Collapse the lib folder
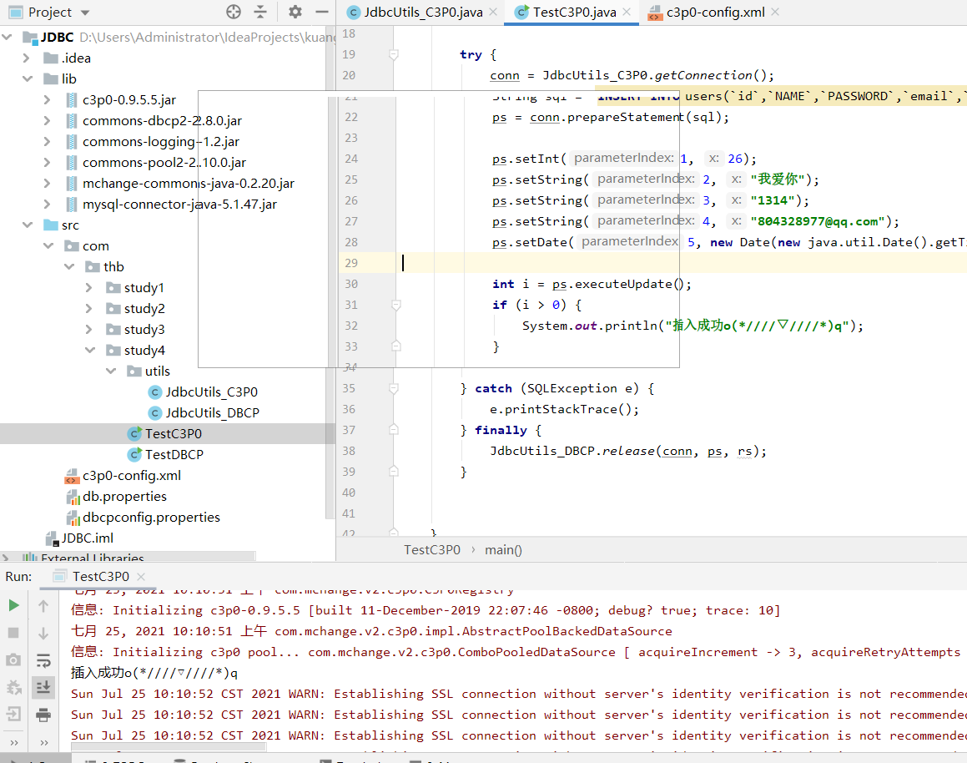Screen dimensions: 967x763 (28, 79)
